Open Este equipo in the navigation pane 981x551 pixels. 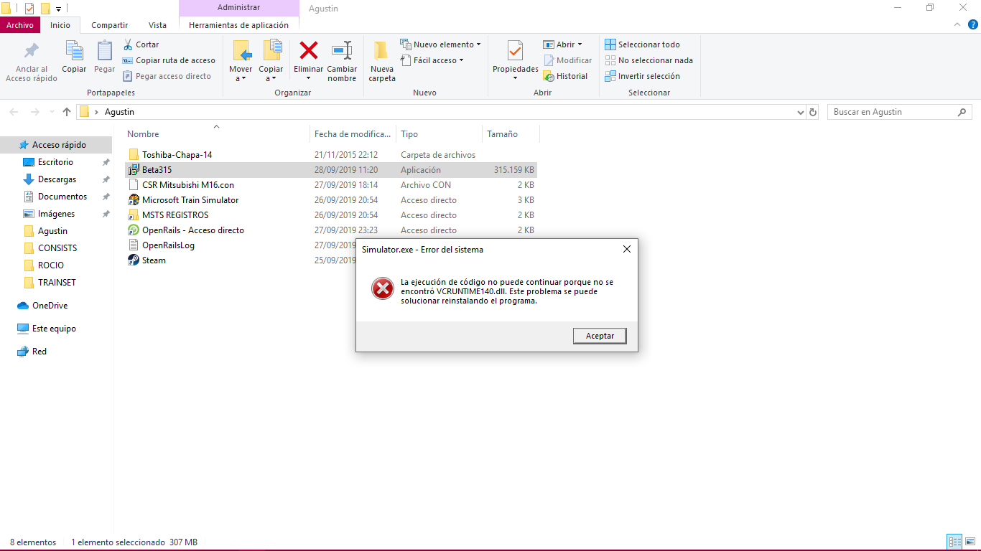tap(54, 329)
